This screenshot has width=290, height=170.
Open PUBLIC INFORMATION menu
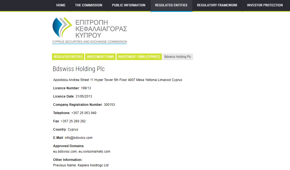pyautogui.click(x=129, y=5)
